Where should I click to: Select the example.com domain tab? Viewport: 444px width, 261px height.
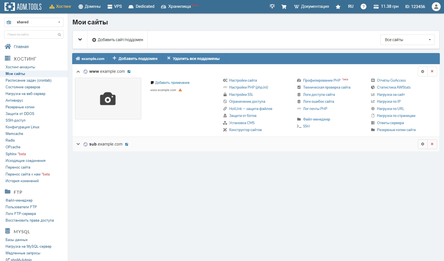pyautogui.click(x=90, y=59)
